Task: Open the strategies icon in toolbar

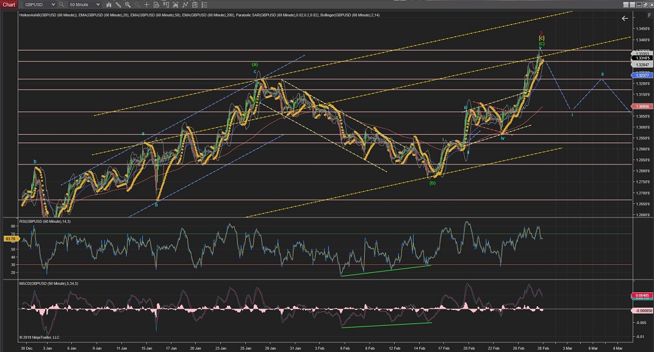Action: click(185, 4)
